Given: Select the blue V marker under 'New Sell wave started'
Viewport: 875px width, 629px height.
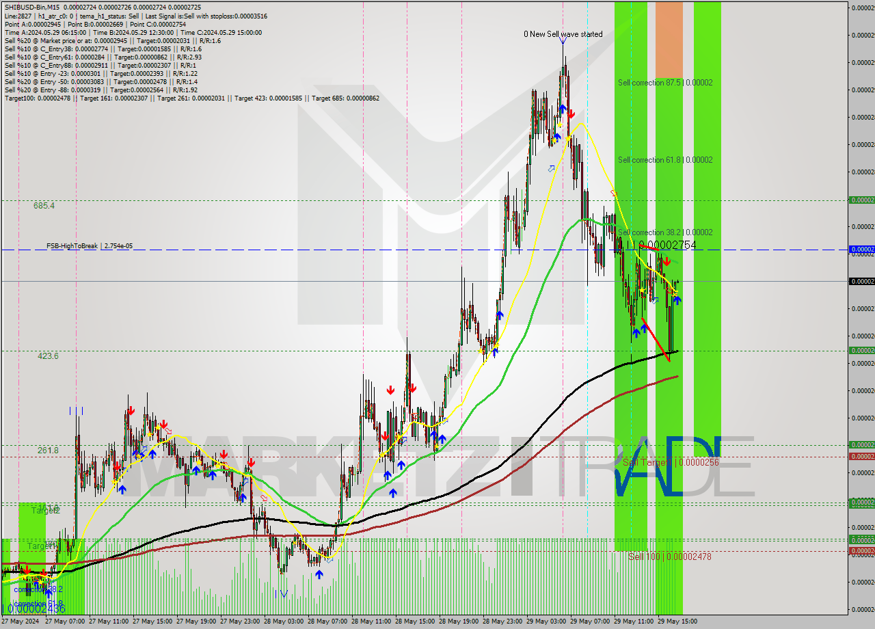Looking at the screenshot, I should point(563,42).
